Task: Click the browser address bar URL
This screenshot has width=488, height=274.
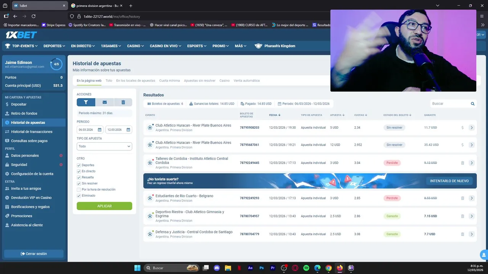Action: click(x=112, y=17)
